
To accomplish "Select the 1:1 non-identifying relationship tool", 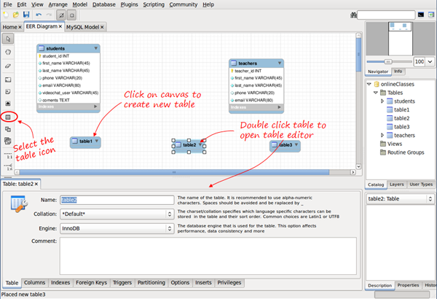I will [x=8, y=156].
